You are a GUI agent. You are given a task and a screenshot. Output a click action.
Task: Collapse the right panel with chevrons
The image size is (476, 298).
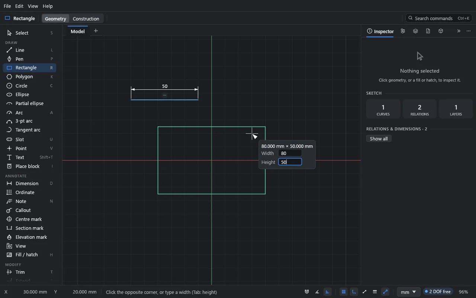tap(459, 31)
